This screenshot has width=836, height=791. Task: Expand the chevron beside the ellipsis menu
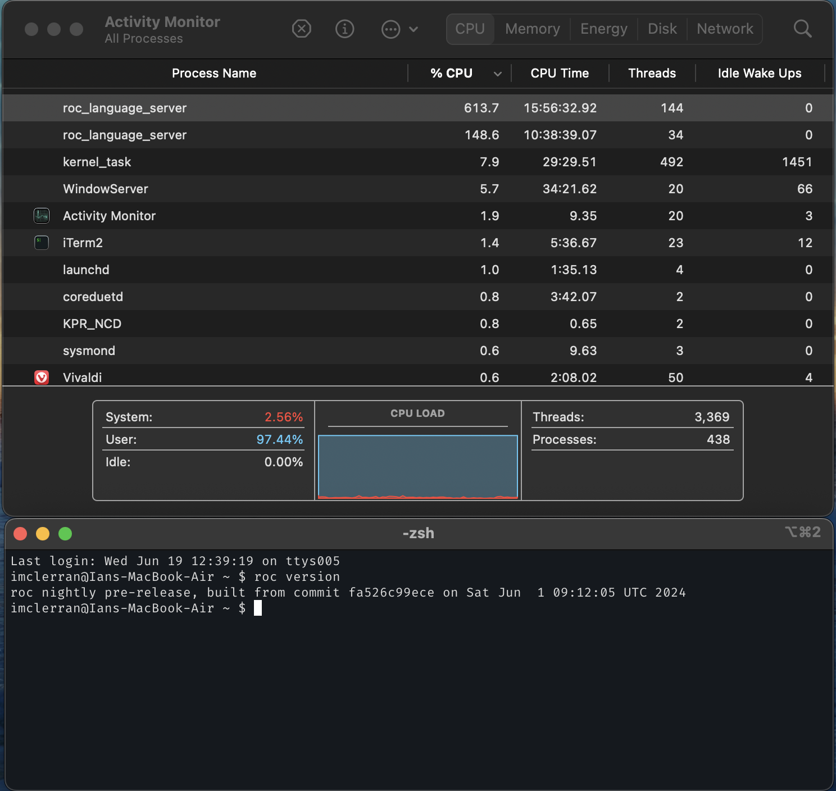(414, 29)
